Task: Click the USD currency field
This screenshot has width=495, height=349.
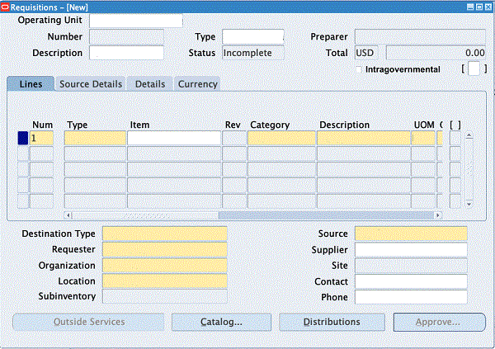Action: click(x=366, y=53)
